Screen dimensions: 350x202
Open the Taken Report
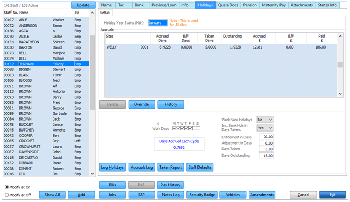[171, 167]
